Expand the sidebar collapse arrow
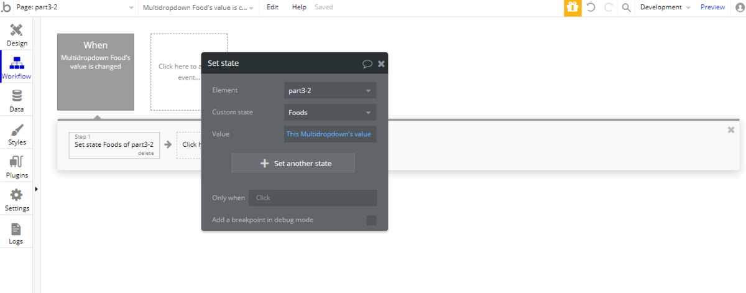 [x=36, y=188]
